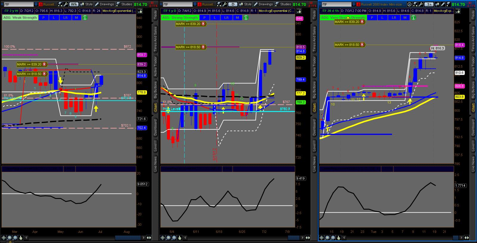Zoom out on the weekly chart
477x243 pixels.
pos(15,238)
